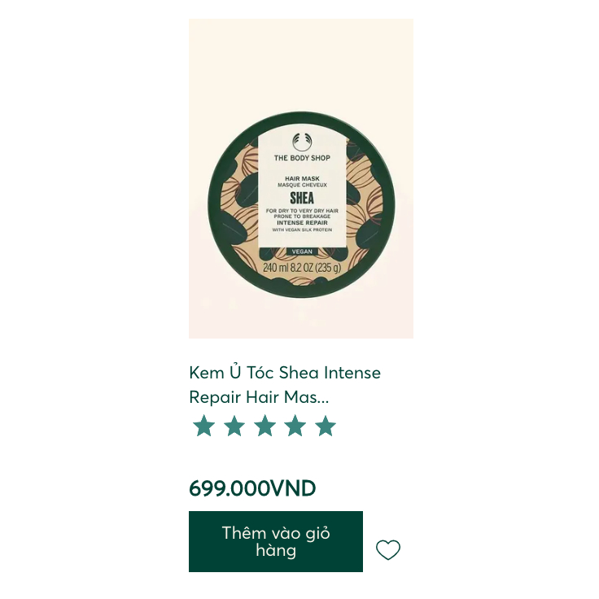This screenshot has width=599, height=599.
Task: Click truncated title line Repair Hair Mas…
Action: tap(259, 397)
